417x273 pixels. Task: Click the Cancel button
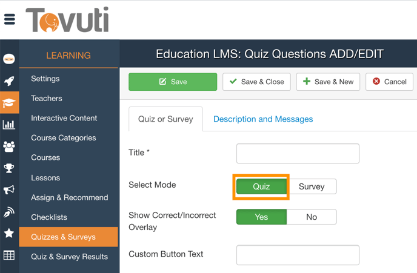(389, 82)
